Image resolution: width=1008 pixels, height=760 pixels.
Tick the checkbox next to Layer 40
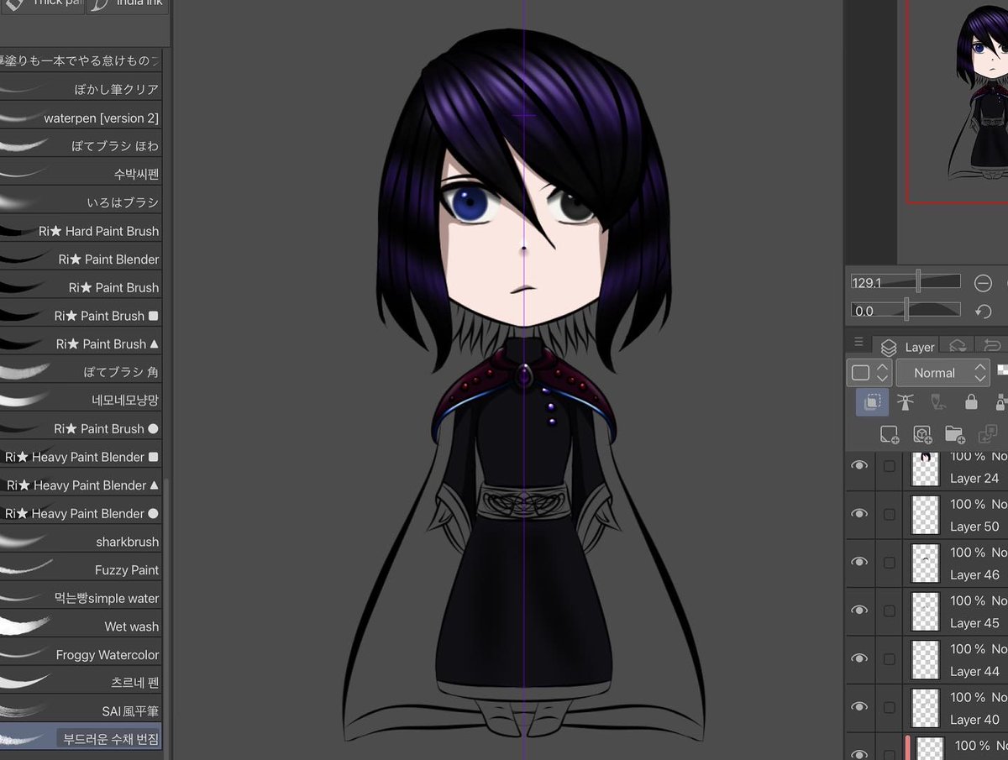(x=890, y=707)
